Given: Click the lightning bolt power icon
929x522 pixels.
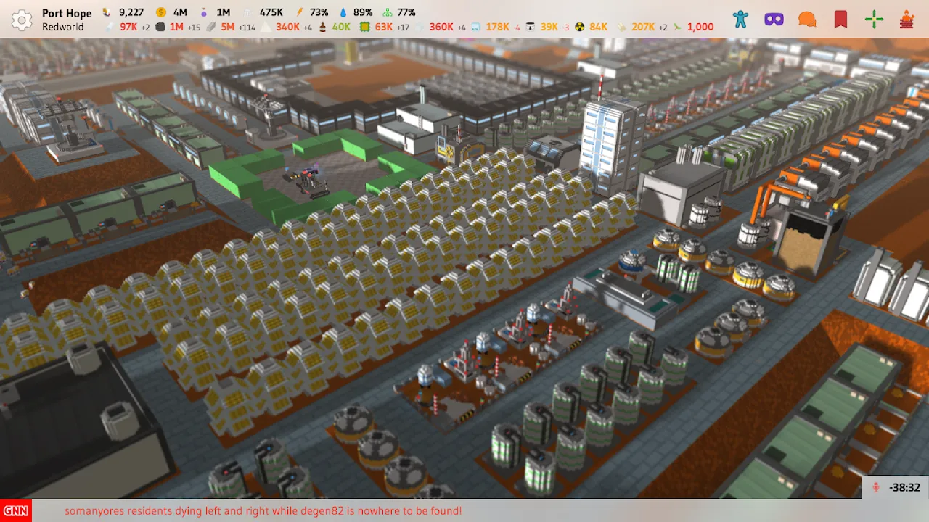Looking at the screenshot, I should [300, 12].
